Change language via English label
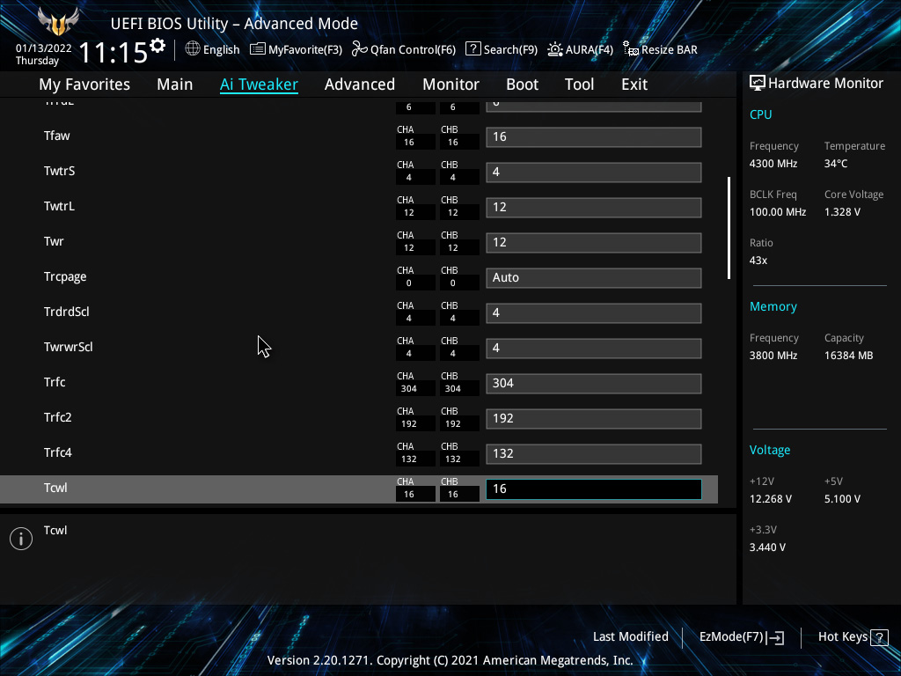The width and height of the screenshot is (901, 676). [x=221, y=49]
